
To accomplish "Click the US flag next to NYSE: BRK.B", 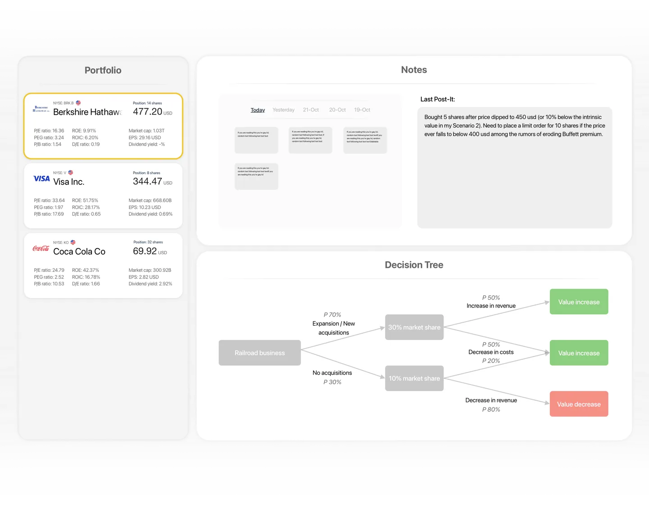I will tap(78, 103).
